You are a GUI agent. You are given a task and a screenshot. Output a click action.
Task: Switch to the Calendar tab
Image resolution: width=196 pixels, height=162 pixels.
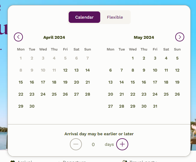(84, 17)
